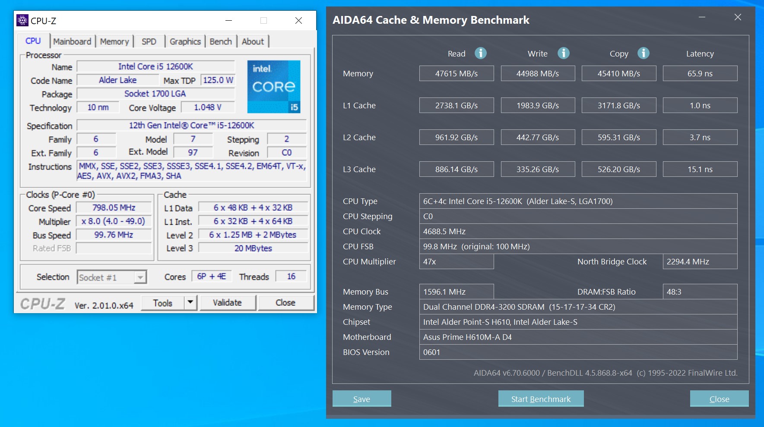Click the Specification field 12th Gen Intel Core i5-12600K
This screenshot has width=764, height=427.
coord(191,126)
